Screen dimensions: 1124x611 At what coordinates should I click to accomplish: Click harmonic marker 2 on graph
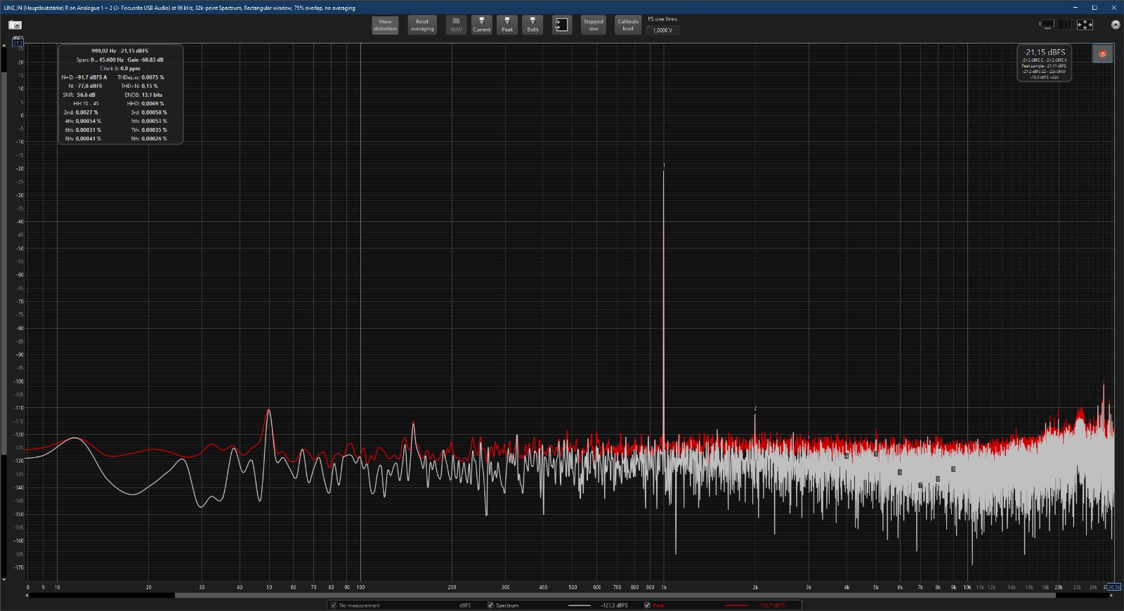(x=755, y=408)
